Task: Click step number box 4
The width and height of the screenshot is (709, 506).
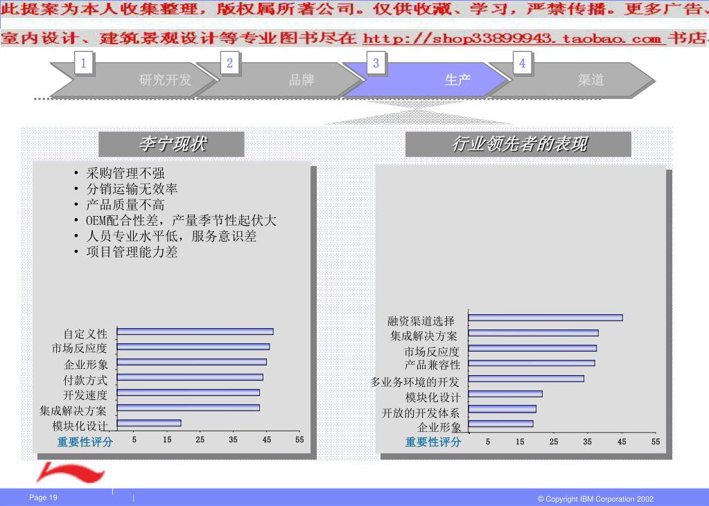Action: coord(523,63)
